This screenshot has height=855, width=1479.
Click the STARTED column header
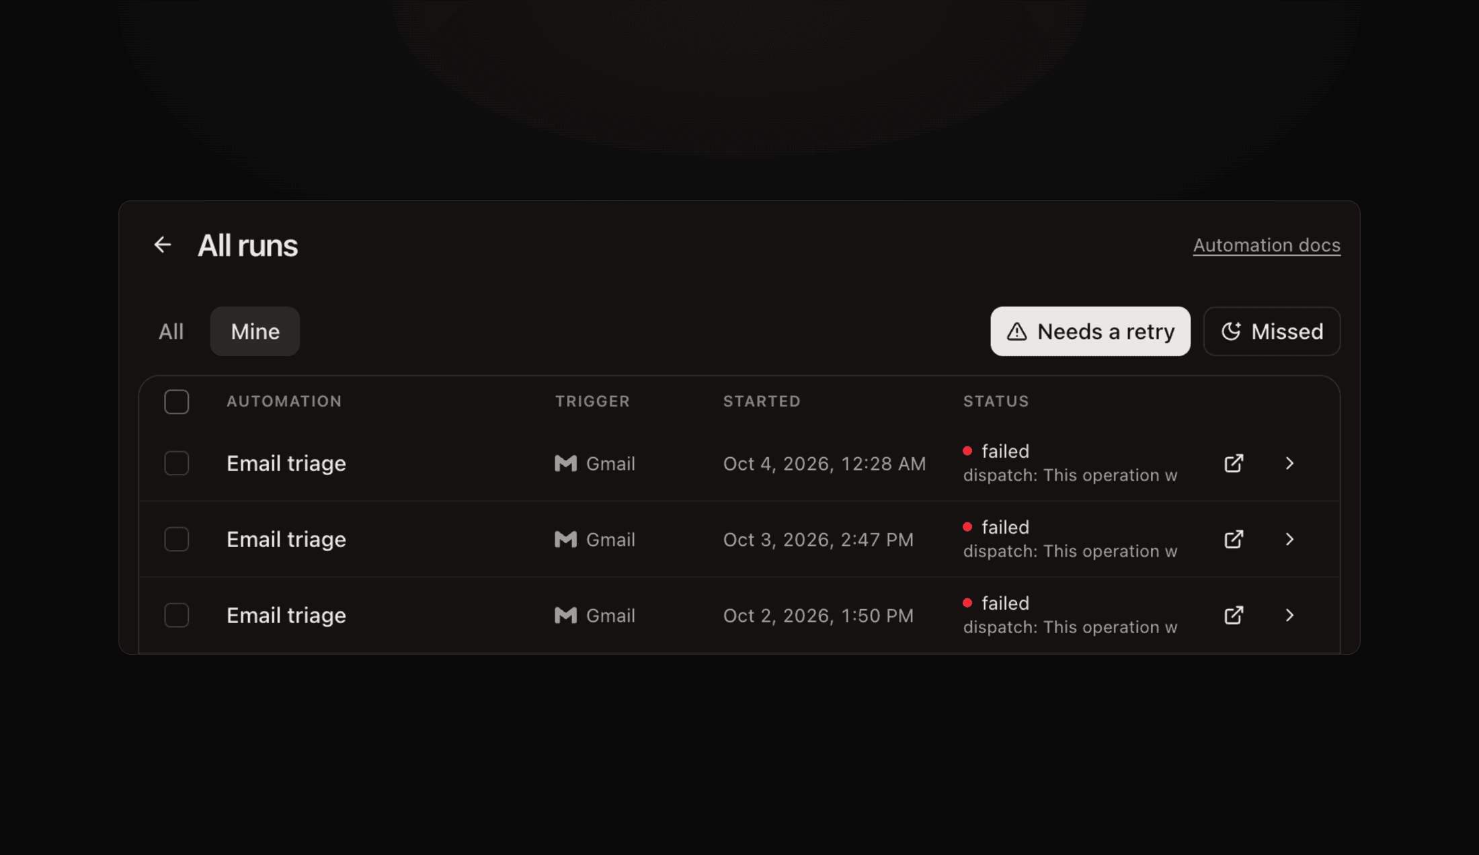(x=762, y=401)
